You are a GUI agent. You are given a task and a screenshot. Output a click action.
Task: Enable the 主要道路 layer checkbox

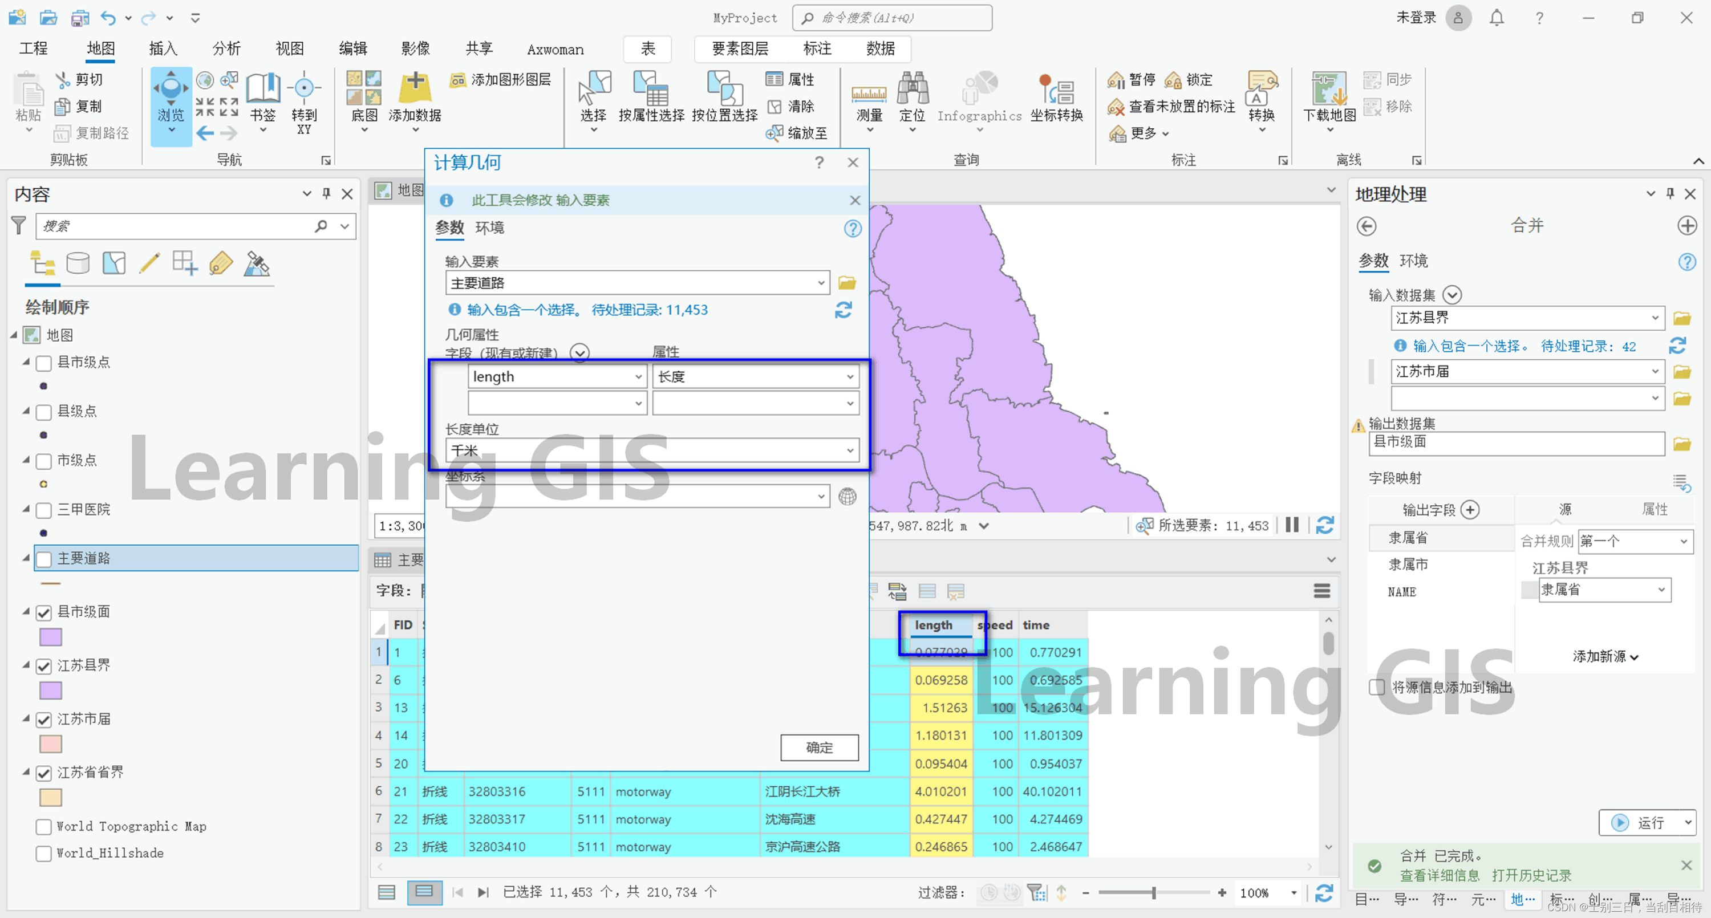pyautogui.click(x=44, y=559)
